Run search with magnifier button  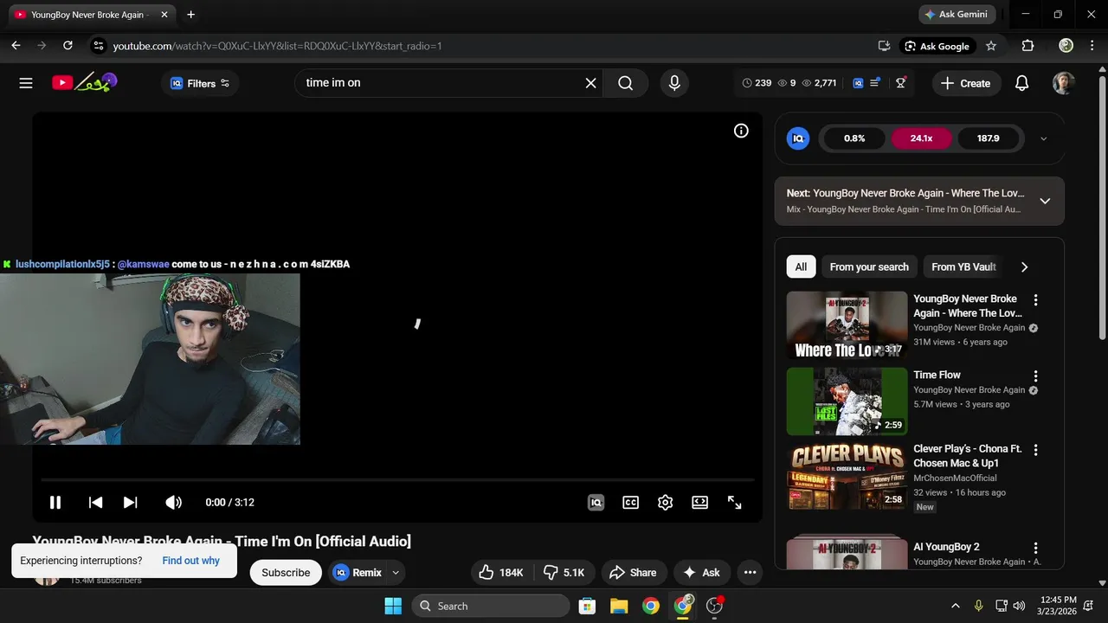(x=626, y=83)
